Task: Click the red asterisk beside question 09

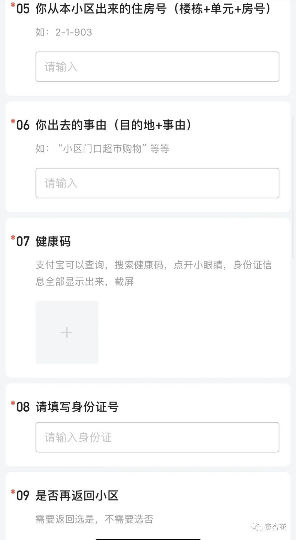Action: [x=13, y=492]
